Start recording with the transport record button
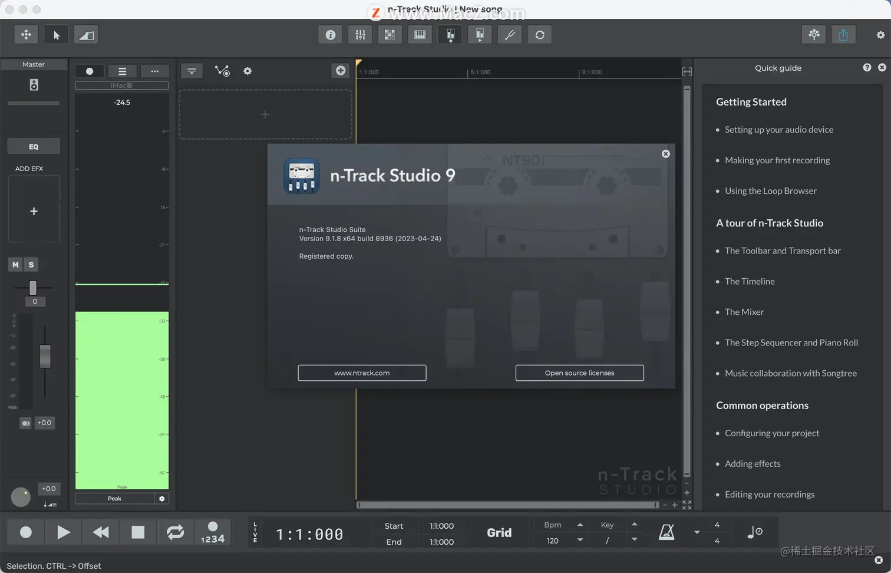 26,532
